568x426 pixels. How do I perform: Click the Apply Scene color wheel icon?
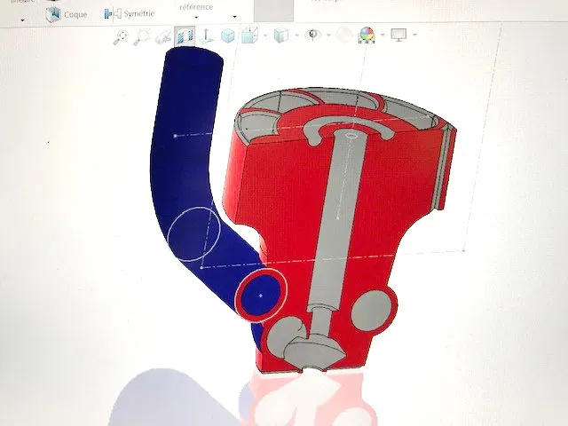pyautogui.click(x=367, y=35)
